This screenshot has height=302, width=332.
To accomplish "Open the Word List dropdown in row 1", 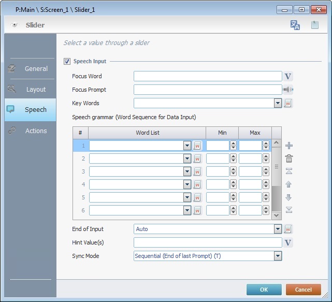I will pos(187,146).
